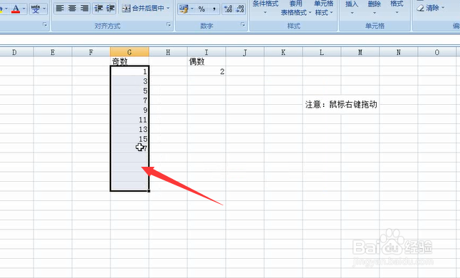This screenshot has width=460, height=278.
Task: Increase decimal places
Action: click(228, 9)
